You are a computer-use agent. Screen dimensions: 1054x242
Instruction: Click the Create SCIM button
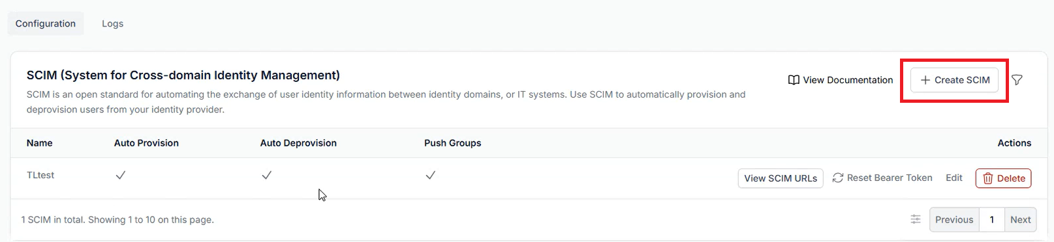click(954, 80)
